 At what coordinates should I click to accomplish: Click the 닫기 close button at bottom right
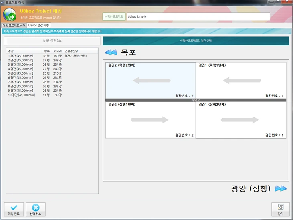[x=281, y=209]
